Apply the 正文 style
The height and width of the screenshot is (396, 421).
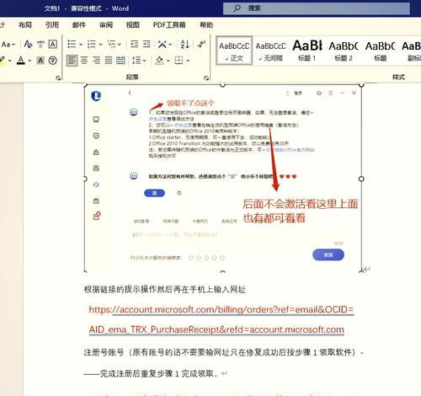pyautogui.click(x=234, y=51)
